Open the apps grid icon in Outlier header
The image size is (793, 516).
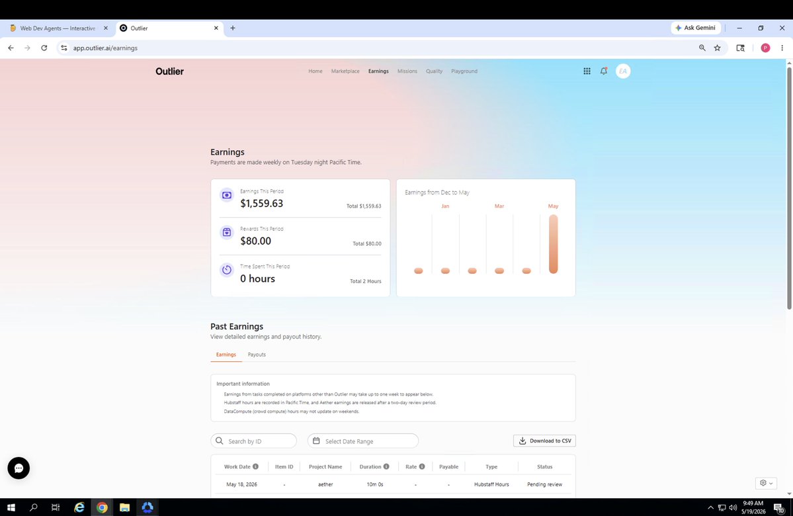tap(587, 71)
